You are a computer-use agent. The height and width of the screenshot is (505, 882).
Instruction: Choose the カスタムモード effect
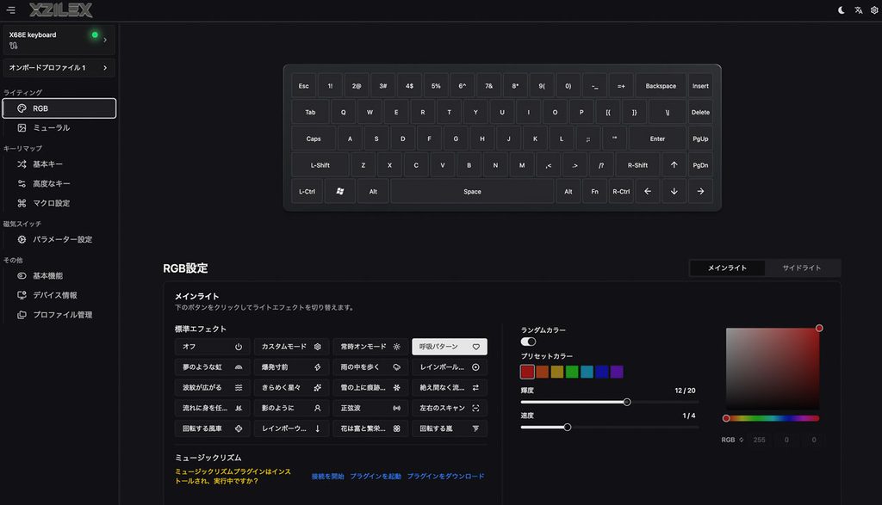pyautogui.click(x=291, y=347)
